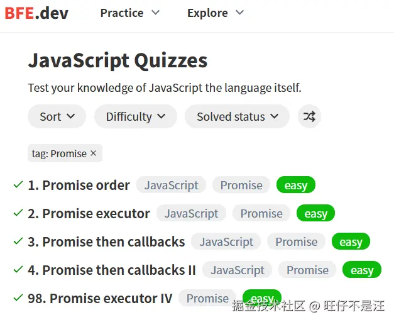Open quiz 98. Promise executor IV

pos(101,298)
